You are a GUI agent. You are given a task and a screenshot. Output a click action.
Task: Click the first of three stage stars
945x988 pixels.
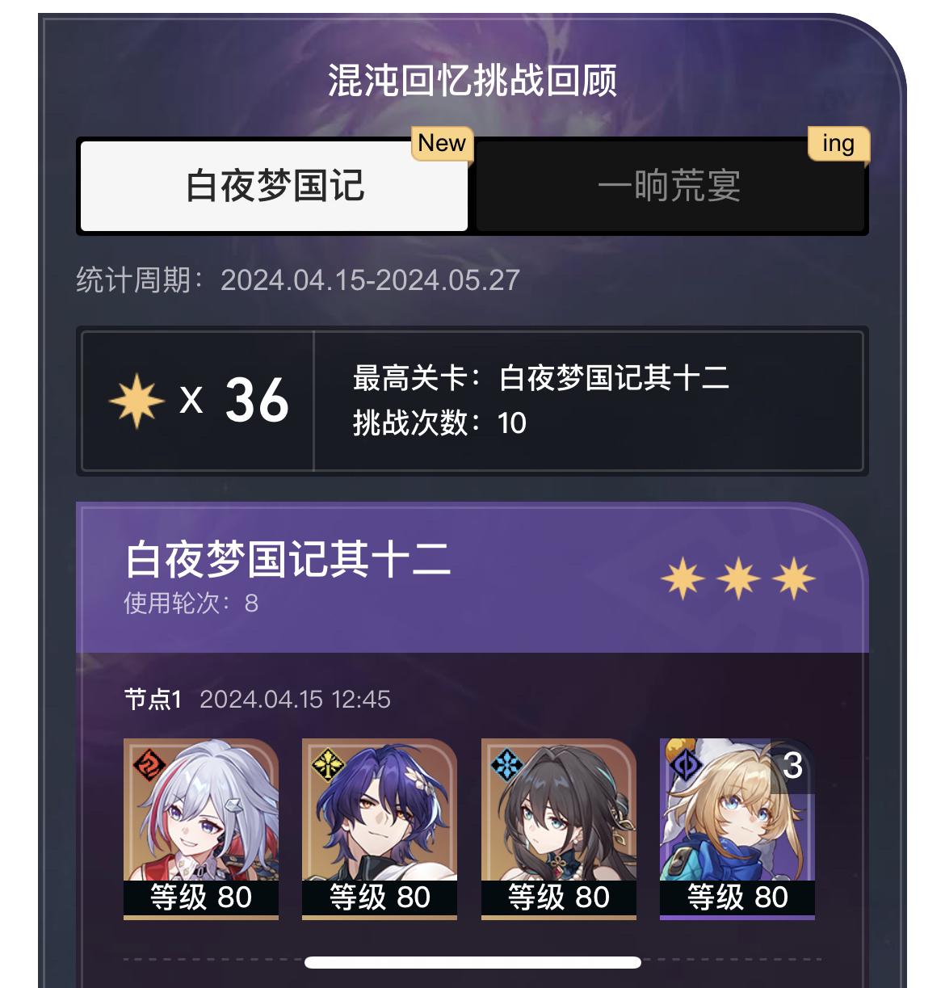683,578
